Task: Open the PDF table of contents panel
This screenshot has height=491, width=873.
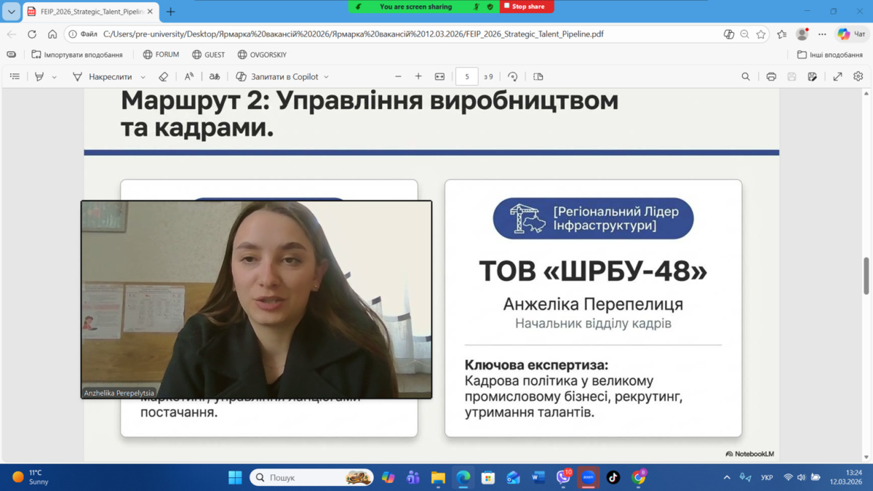Action: point(15,76)
